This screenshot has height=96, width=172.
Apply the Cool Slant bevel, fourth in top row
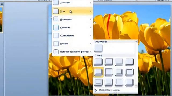(130, 62)
